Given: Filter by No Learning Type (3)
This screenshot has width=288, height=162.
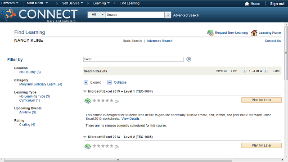Looking at the screenshot, I should click(x=35, y=96).
